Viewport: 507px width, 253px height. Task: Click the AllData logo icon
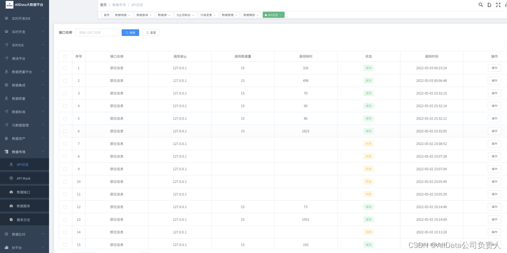9,5
